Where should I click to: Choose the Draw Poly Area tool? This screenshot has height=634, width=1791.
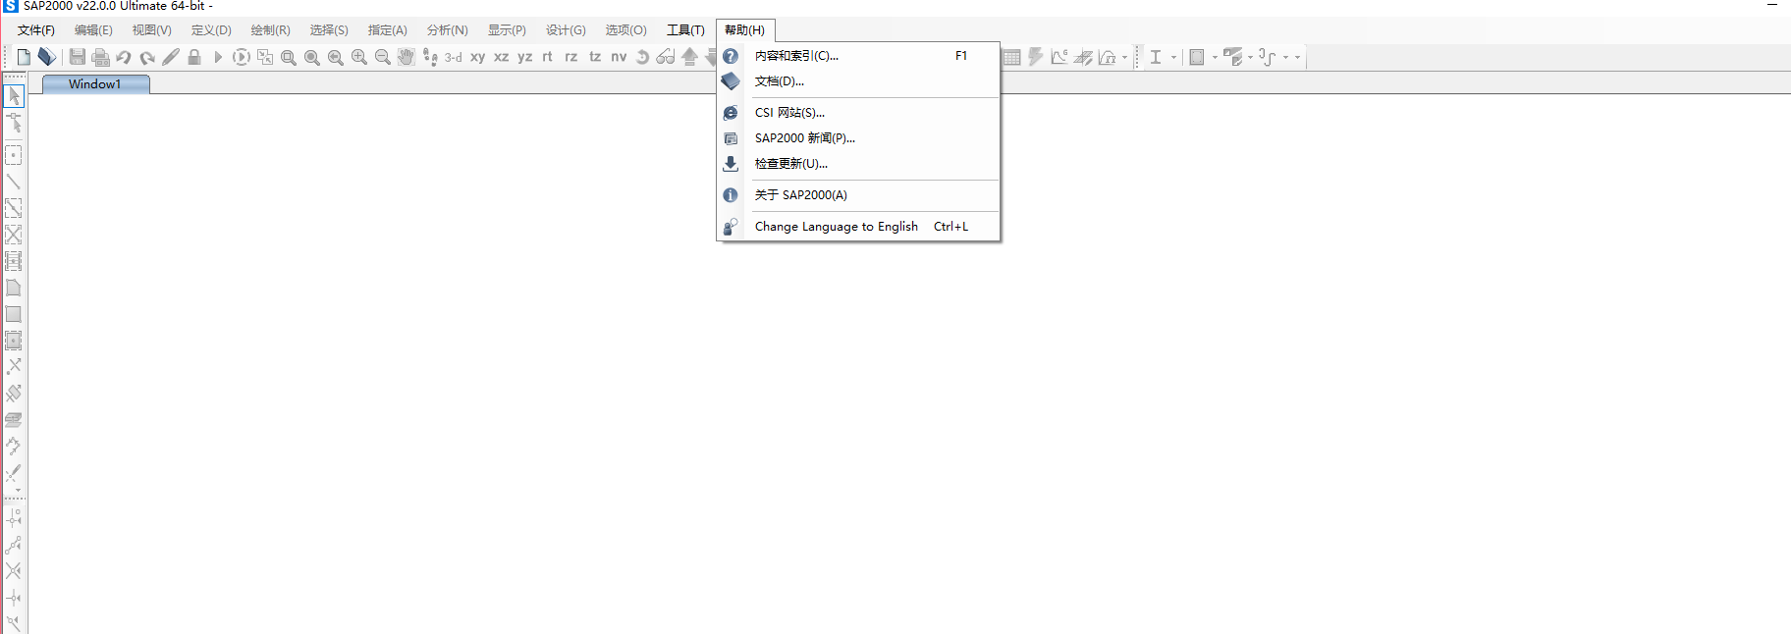[x=14, y=288]
